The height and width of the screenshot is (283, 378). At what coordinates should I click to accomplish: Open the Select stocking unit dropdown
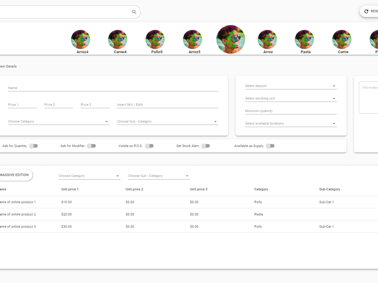pyautogui.click(x=291, y=98)
